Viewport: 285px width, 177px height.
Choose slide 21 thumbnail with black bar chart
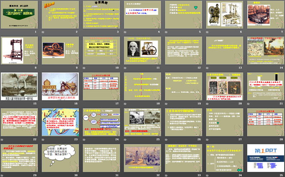tap(266, 86)
